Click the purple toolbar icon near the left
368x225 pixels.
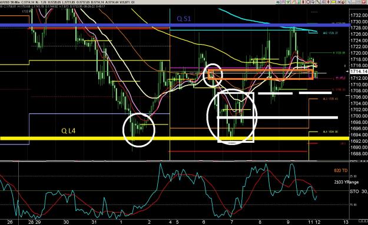283,2
